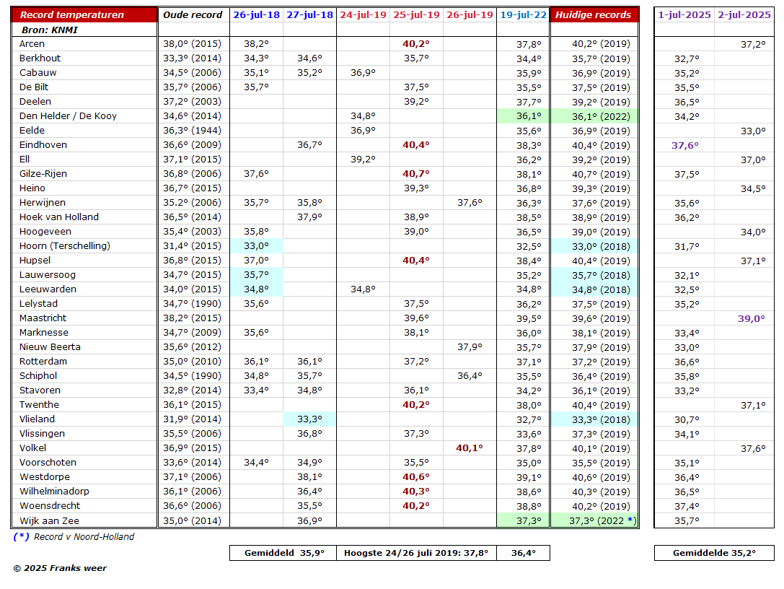Select Gilze-Rijen's bold red '40,7°' value

tap(416, 174)
